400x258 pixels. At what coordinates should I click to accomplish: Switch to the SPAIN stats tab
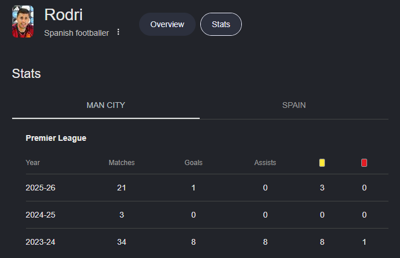294,105
